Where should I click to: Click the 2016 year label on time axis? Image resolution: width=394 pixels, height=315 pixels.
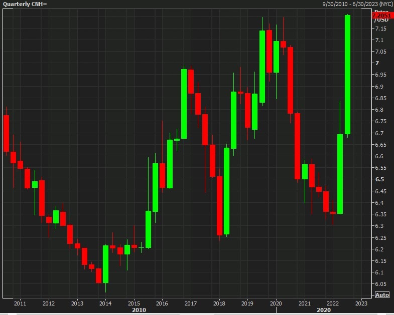click(162, 303)
